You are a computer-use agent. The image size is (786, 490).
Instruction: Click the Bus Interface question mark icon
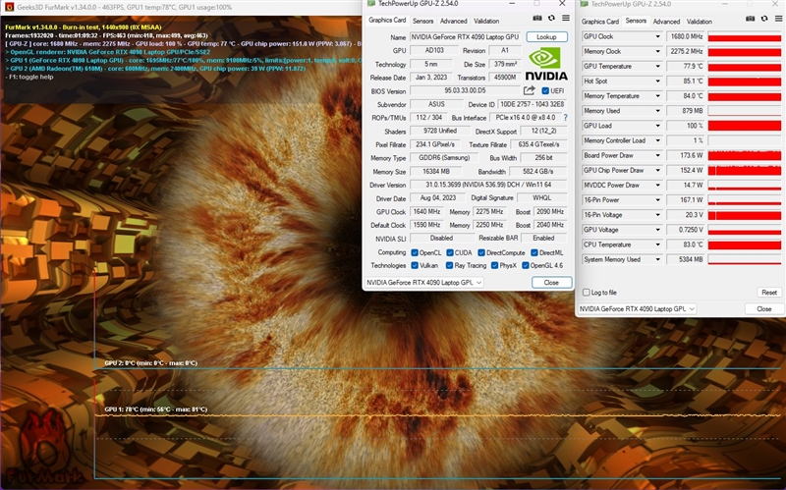click(566, 117)
